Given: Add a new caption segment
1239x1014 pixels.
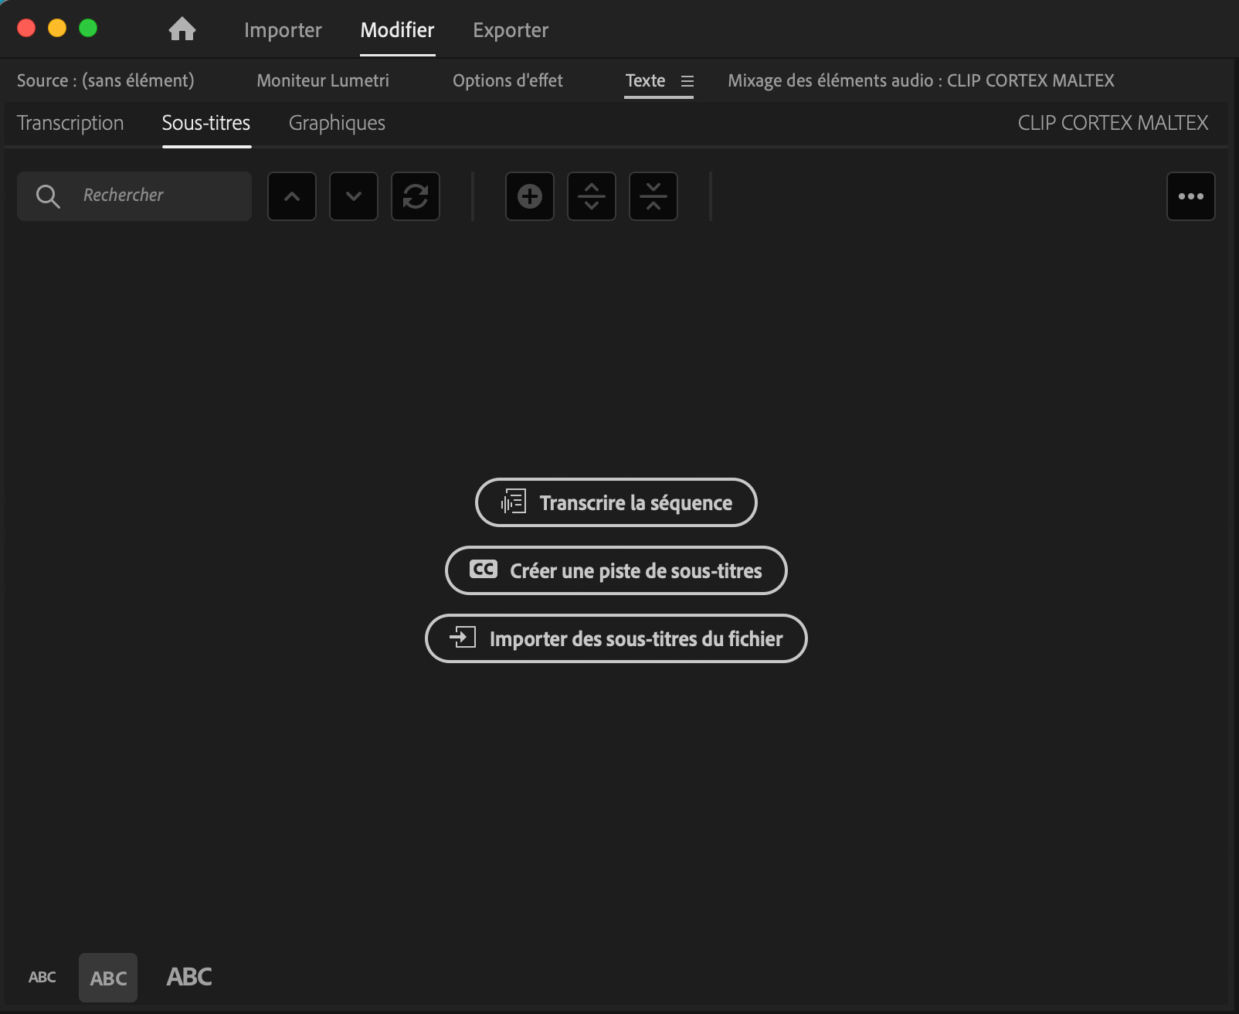Looking at the screenshot, I should (x=530, y=196).
